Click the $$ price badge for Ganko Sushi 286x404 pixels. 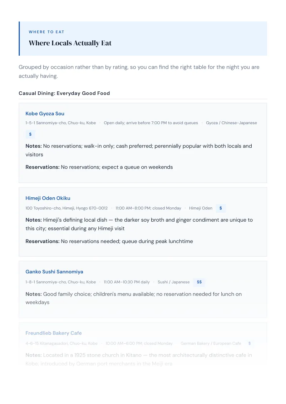click(199, 282)
